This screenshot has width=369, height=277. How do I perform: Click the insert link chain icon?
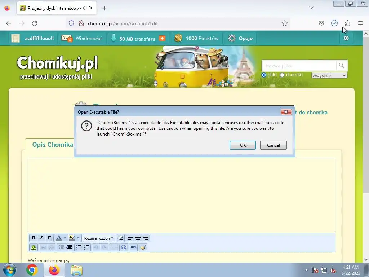pos(43,247)
